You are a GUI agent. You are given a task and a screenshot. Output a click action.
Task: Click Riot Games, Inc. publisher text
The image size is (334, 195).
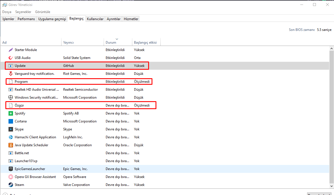pyautogui.click(x=75, y=74)
